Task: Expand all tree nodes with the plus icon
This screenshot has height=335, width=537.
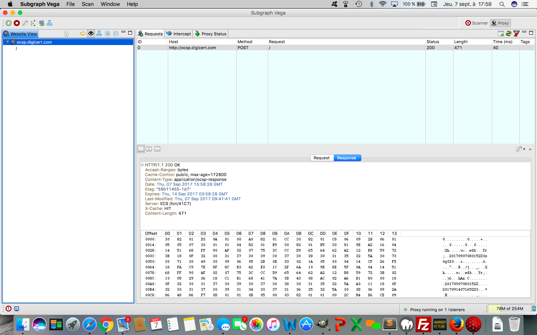Action: point(107,33)
